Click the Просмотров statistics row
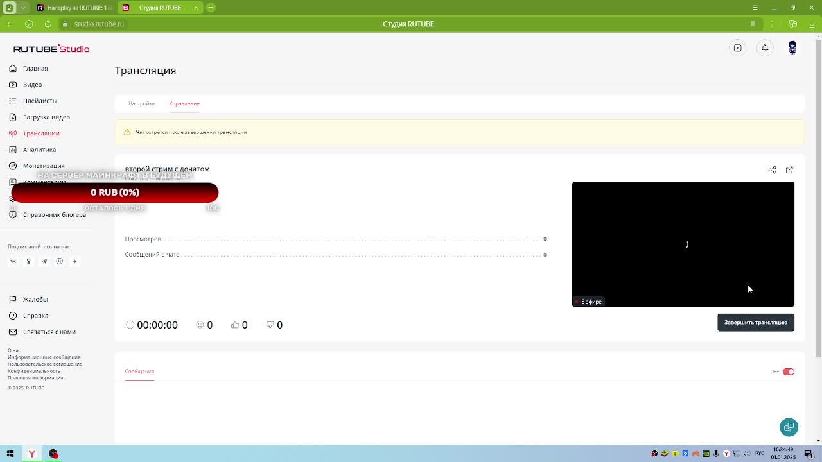This screenshot has height=462, width=822. 336,239
